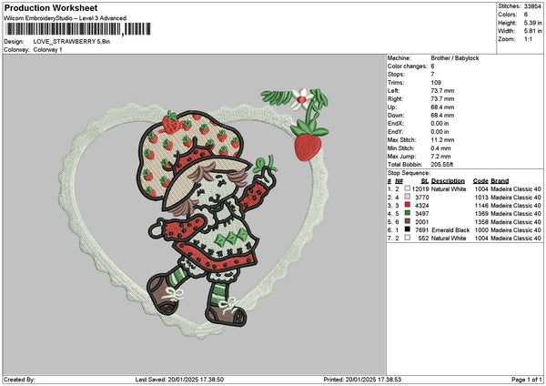Click 'Last Saved: 20/01/2025 17.38.50' footer

(x=179, y=380)
